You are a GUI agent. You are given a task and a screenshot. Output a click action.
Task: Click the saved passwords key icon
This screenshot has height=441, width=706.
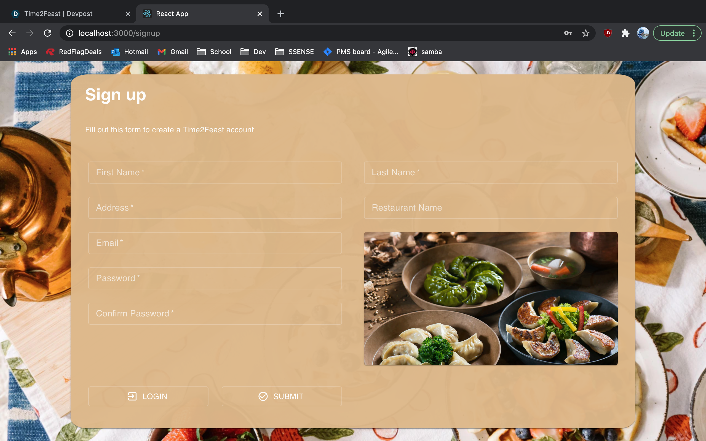(x=568, y=33)
